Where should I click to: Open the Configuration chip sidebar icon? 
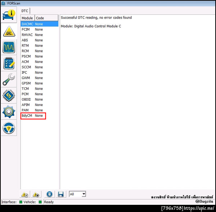[x=9, y=96]
